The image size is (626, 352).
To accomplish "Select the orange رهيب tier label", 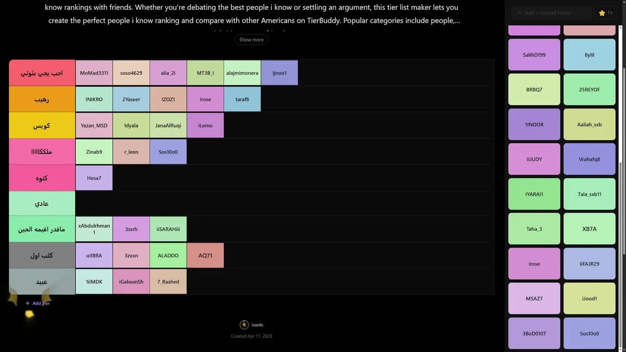I will pos(42,99).
